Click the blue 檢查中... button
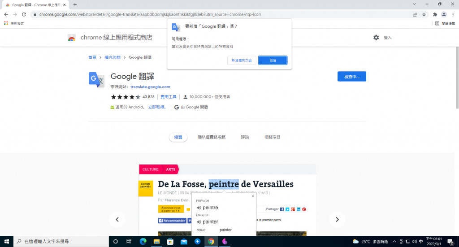The width and height of the screenshot is (459, 247). (x=351, y=76)
